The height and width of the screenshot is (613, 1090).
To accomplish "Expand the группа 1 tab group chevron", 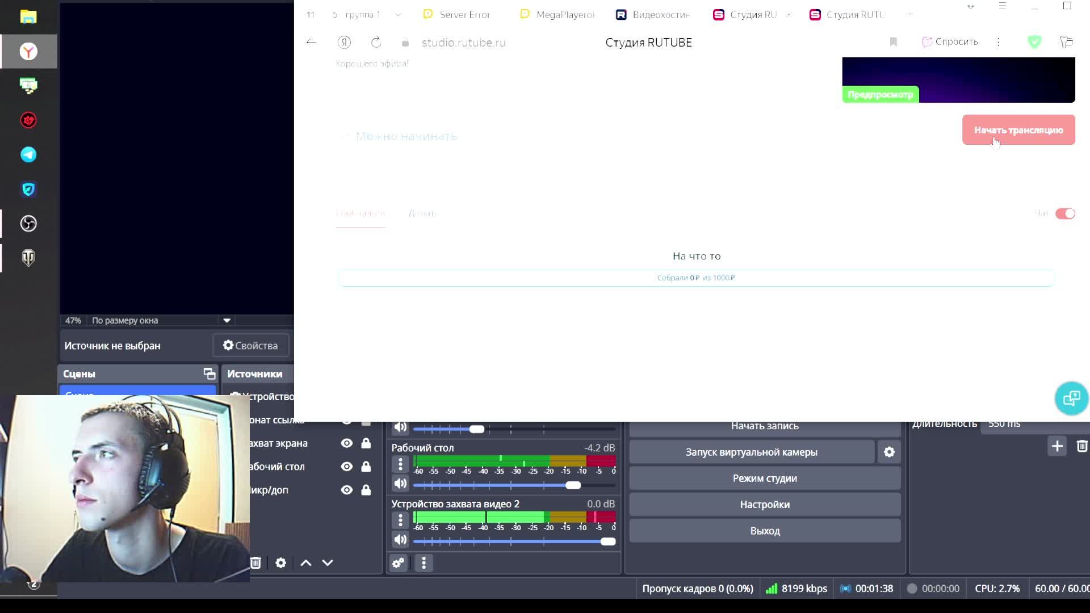I will (397, 15).
